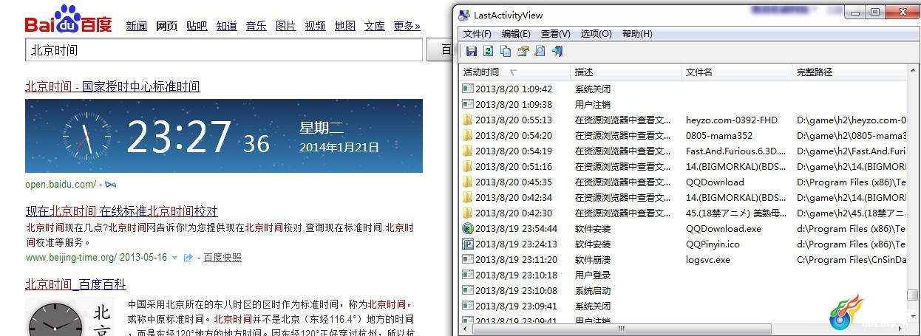
Task: Open the 选项(O) menu
Action: (596, 34)
